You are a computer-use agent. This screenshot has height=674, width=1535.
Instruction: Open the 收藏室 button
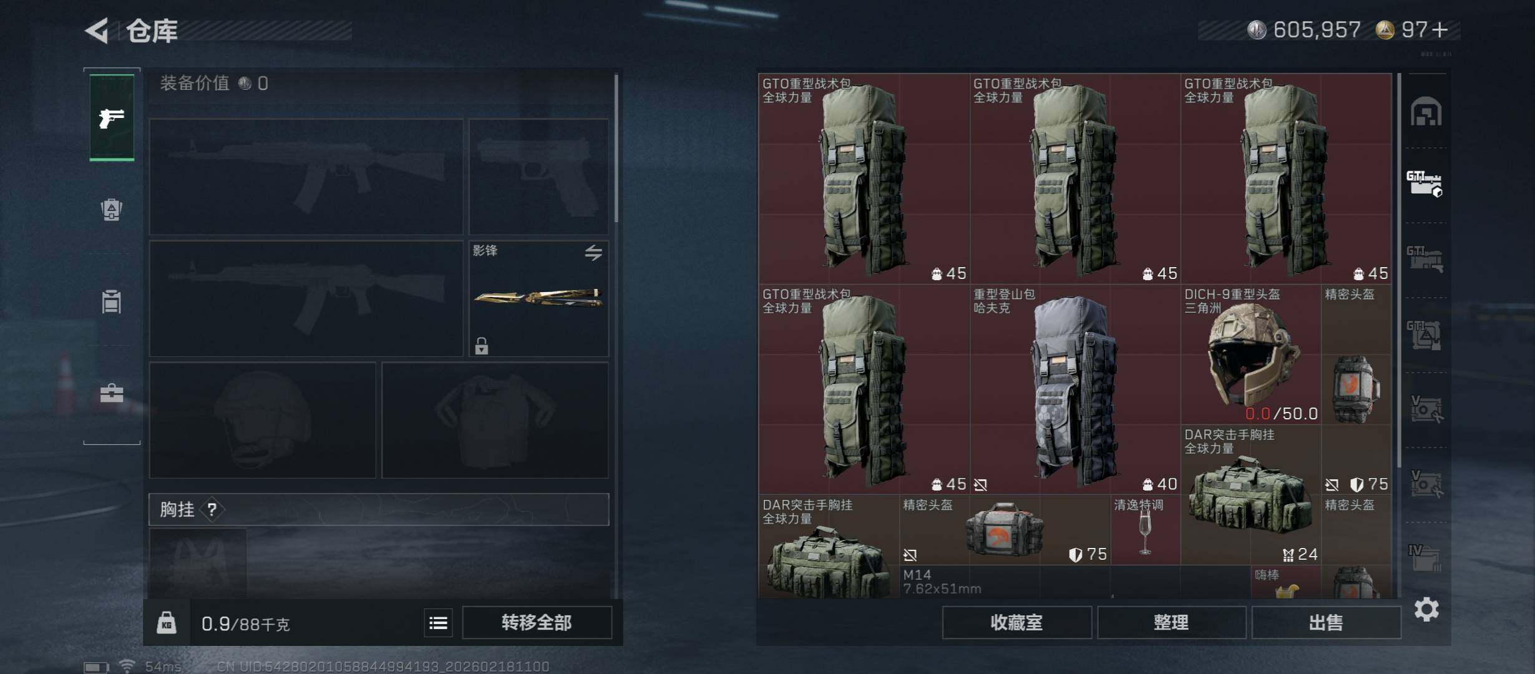(1016, 622)
